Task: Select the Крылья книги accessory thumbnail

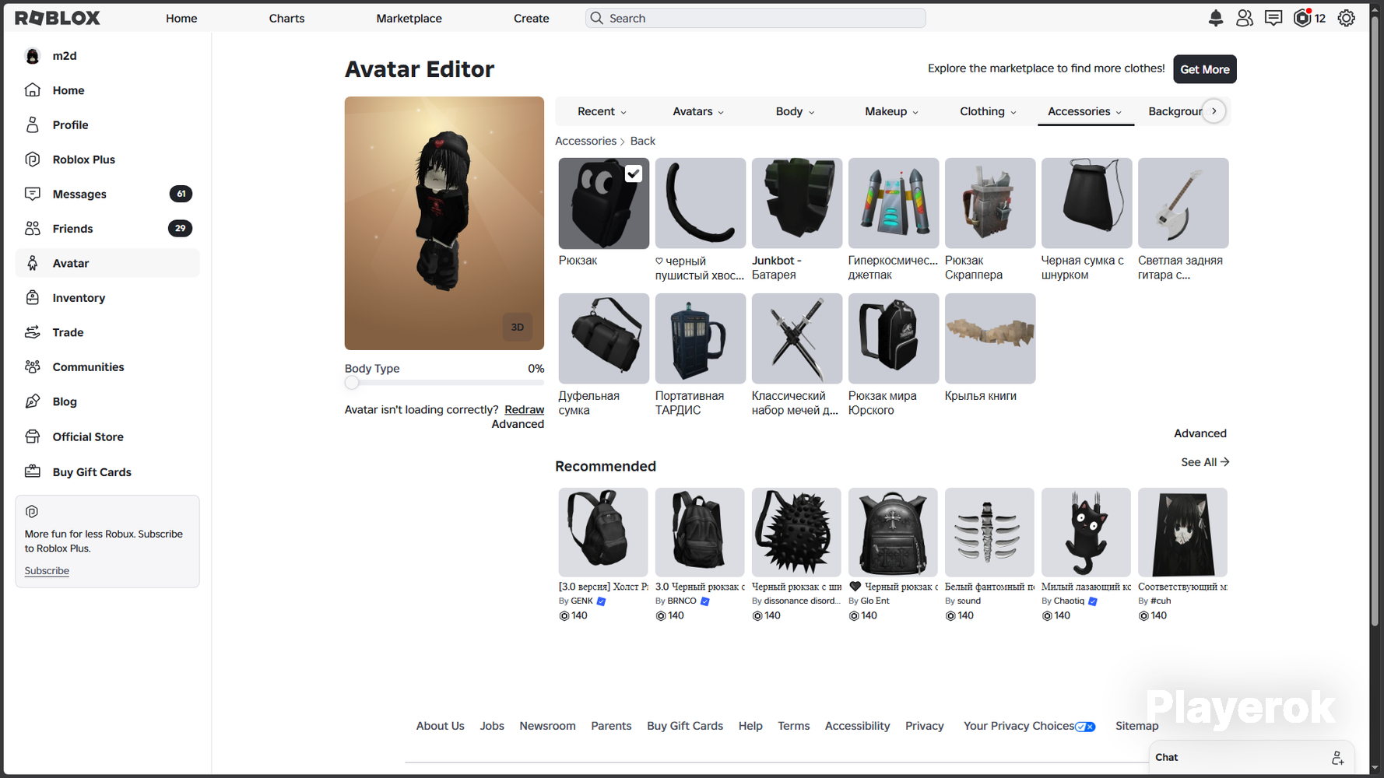Action: tap(990, 338)
